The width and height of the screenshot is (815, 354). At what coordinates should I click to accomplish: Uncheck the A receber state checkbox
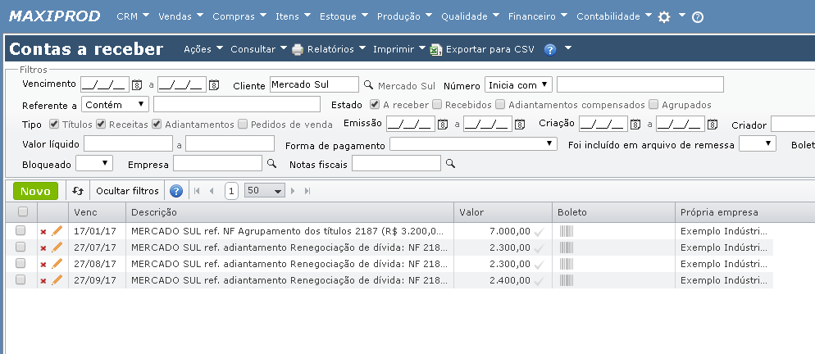[374, 105]
